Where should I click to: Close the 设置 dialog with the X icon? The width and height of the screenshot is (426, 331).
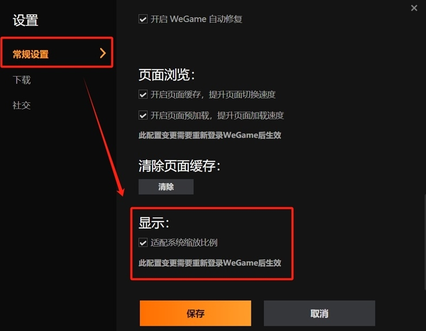(x=414, y=8)
